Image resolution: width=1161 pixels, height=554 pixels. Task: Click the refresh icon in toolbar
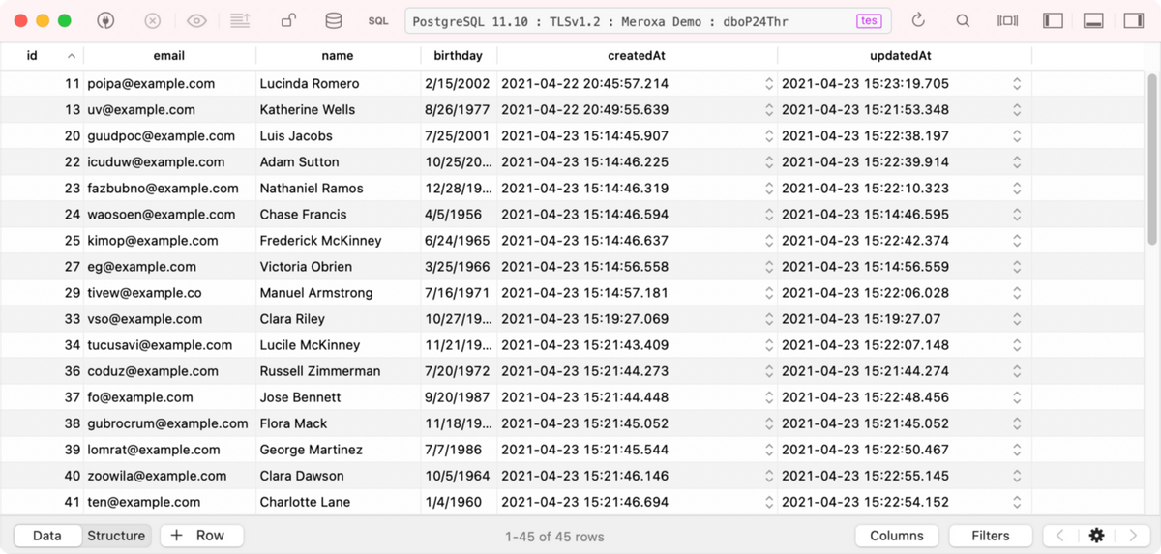pos(918,20)
